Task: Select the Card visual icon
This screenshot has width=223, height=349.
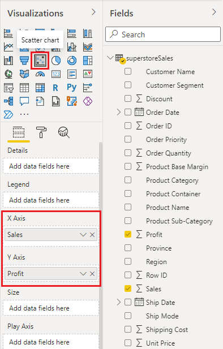Action: point(56,74)
